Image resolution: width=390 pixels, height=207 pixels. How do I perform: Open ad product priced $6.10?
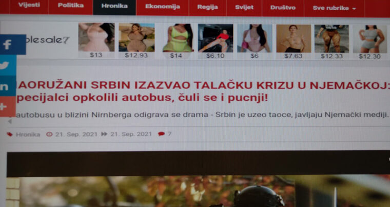click(x=216, y=41)
